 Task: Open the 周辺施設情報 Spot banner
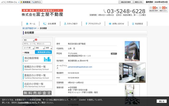(x=37, y=59)
